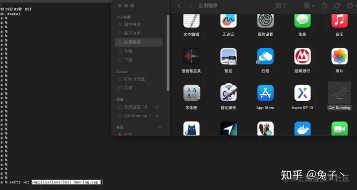Screen dimensions: 357x190
Task: Go forward in Finder history
Action: (x=190, y=5)
